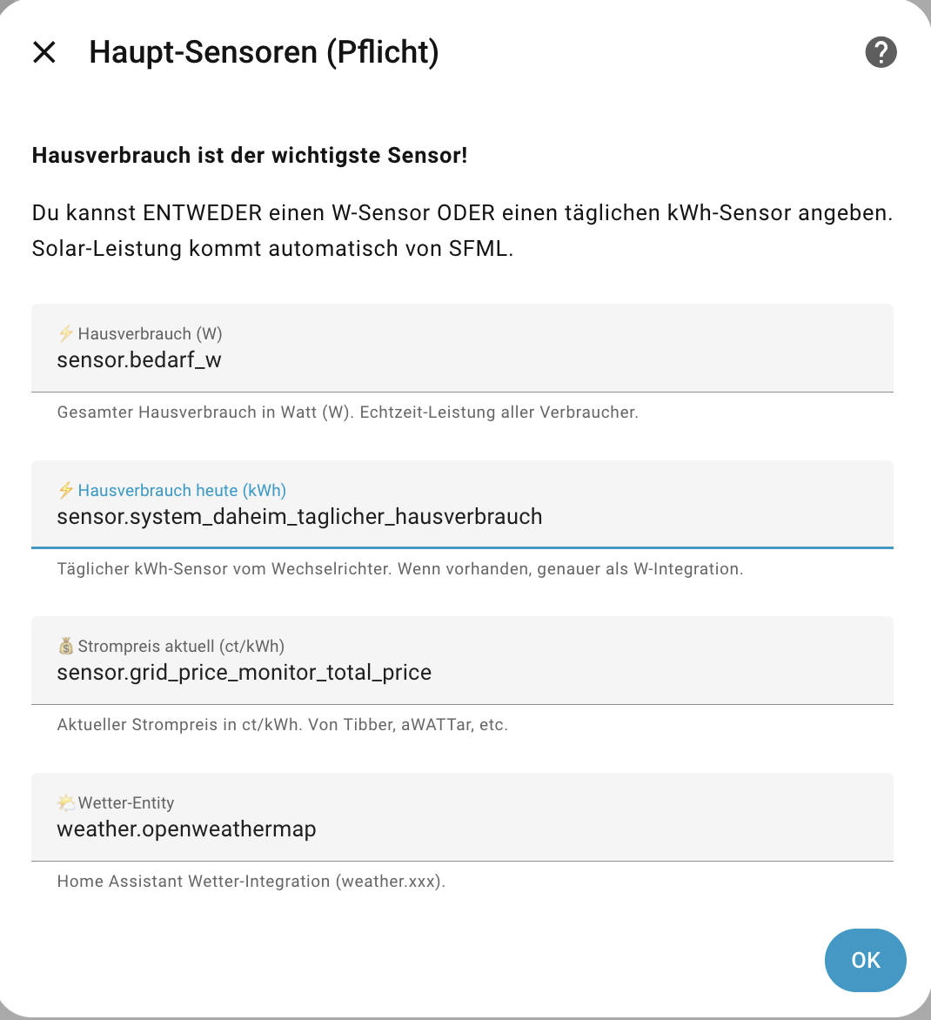Click the Haupt-Sensoren (Pflicht) dialog title

click(264, 52)
